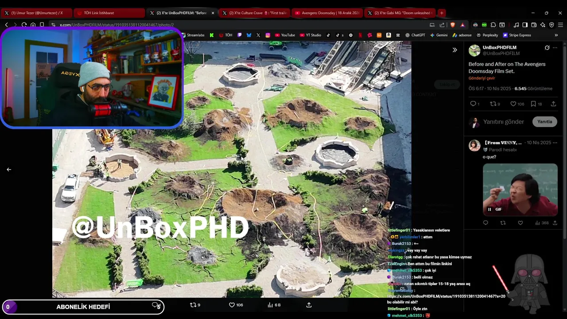Open the adsense bookmark
This screenshot has height=319, width=567.
[x=462, y=35]
